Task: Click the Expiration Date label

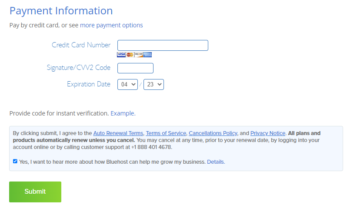Action: (88, 84)
